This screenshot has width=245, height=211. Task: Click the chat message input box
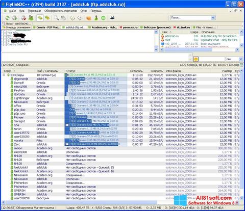click(95, 57)
